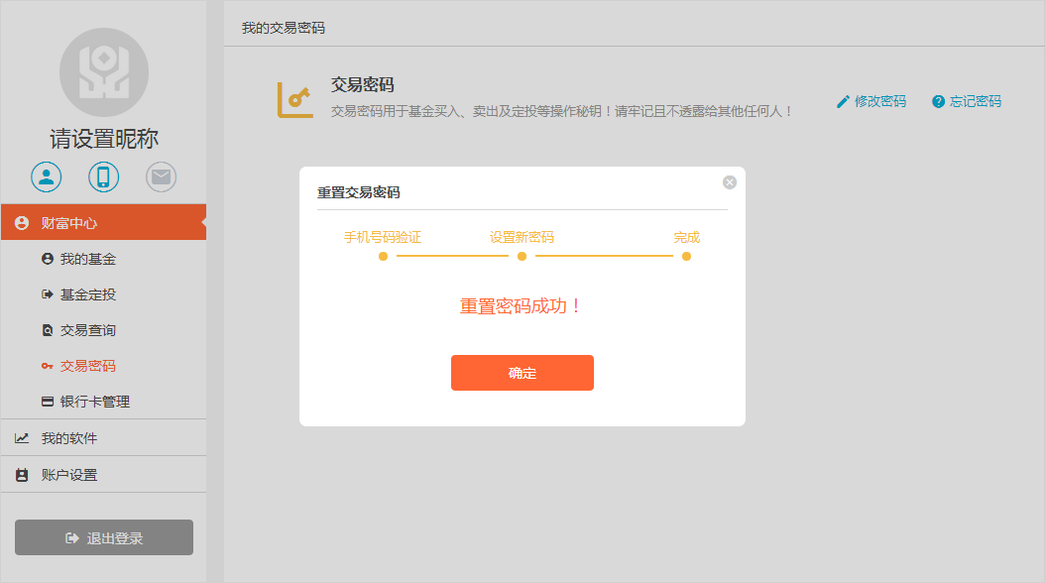The height and width of the screenshot is (583, 1045).
Task: Open 银行卡管理 in the sidebar
Action: click(x=94, y=402)
